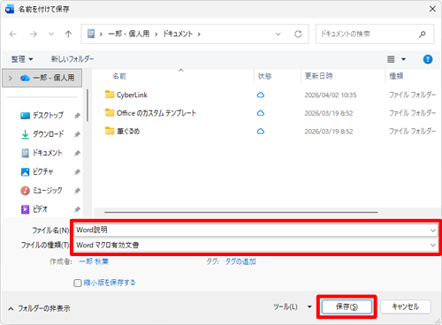Select the third folder in list
Screen dimensions: 442x325
click(x=122, y=132)
